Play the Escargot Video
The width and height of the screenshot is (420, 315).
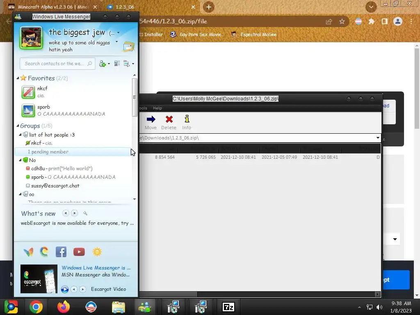tap(64, 289)
